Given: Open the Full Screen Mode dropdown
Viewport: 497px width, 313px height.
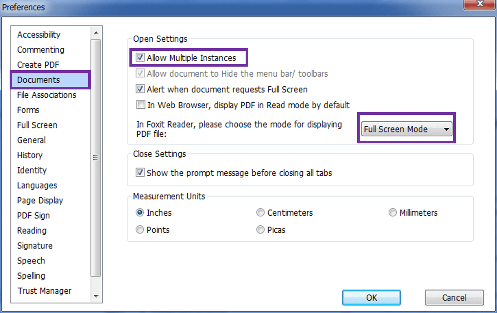Looking at the screenshot, I should pyautogui.click(x=447, y=128).
